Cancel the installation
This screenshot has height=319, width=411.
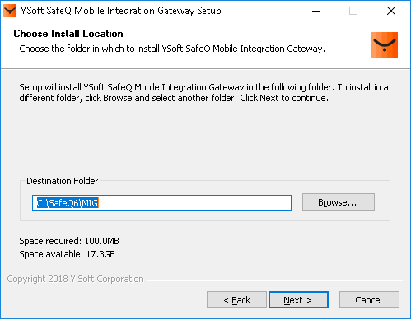[369, 300]
